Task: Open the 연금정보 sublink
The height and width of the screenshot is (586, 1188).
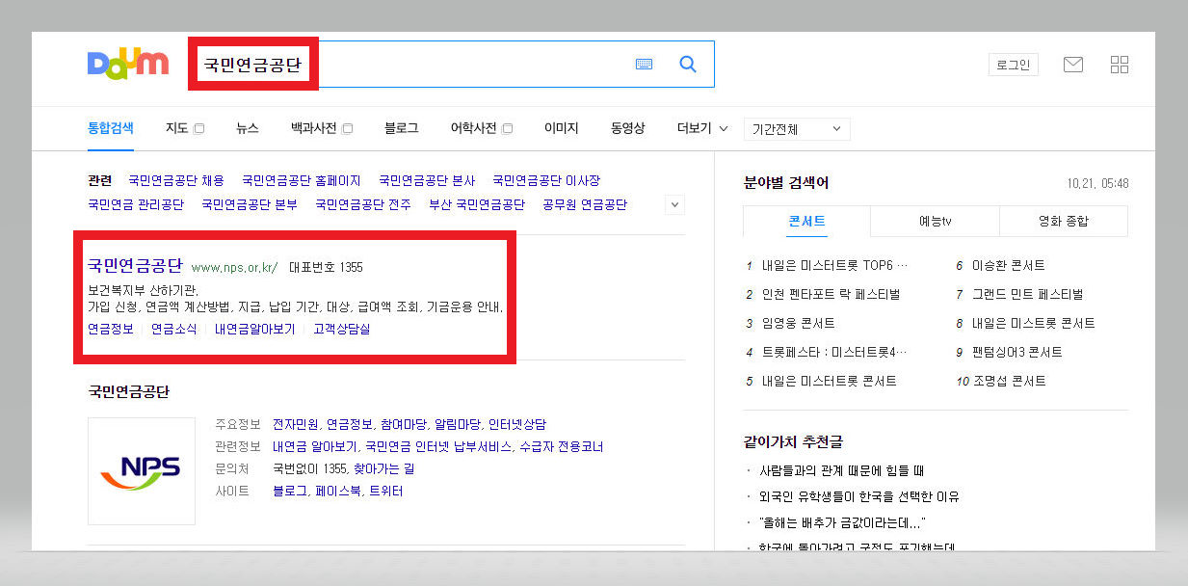Action: (111, 329)
